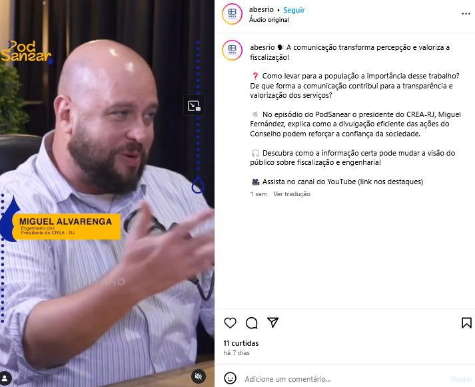Open abesrio avatar beside the caption
This screenshot has height=387, width=475.
click(x=232, y=50)
